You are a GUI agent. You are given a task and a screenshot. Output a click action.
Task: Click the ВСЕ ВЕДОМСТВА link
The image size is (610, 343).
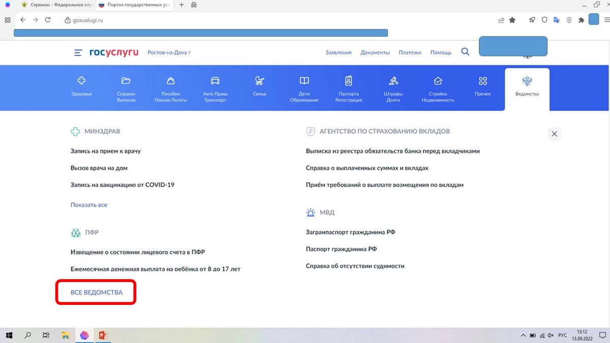point(97,292)
